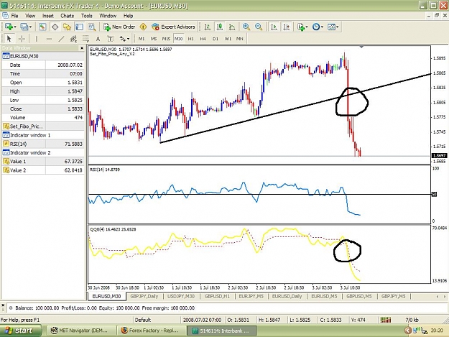Zoom in on the chart

tap(246, 27)
